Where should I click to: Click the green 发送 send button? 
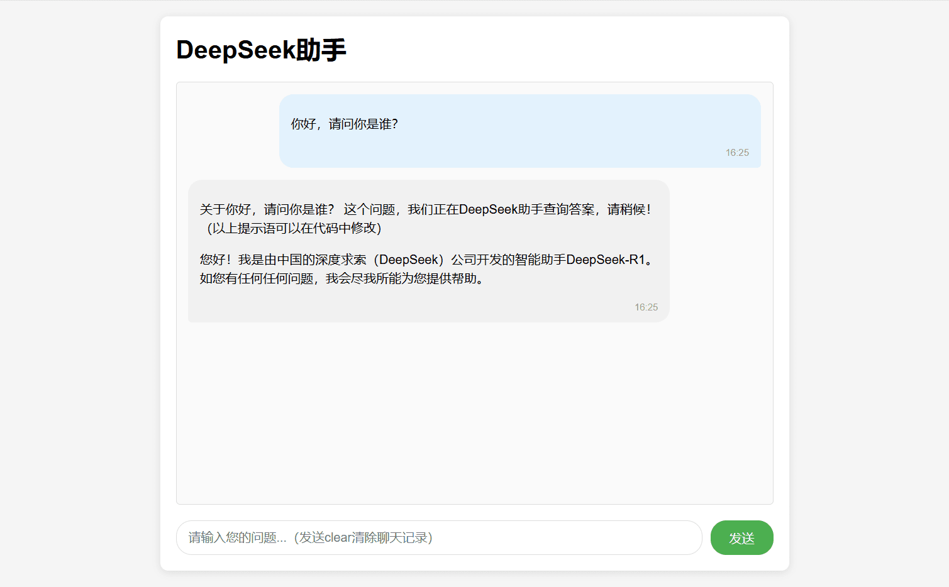(x=741, y=537)
